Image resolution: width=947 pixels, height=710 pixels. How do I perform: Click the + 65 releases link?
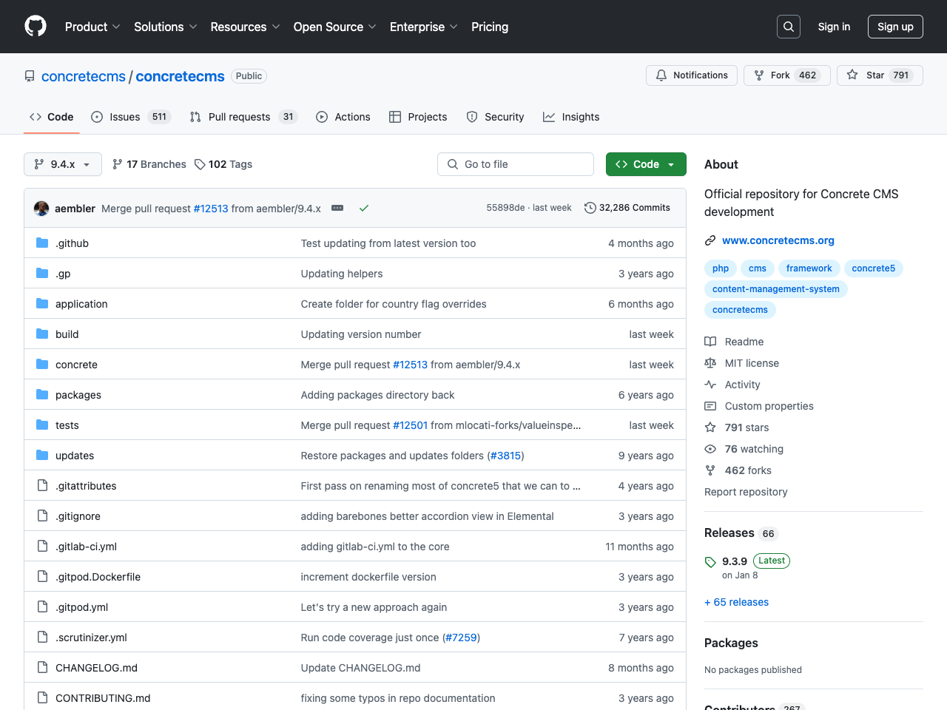click(736, 602)
